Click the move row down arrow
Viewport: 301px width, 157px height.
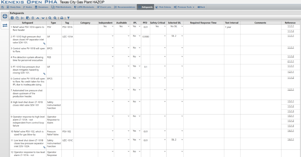43,18
